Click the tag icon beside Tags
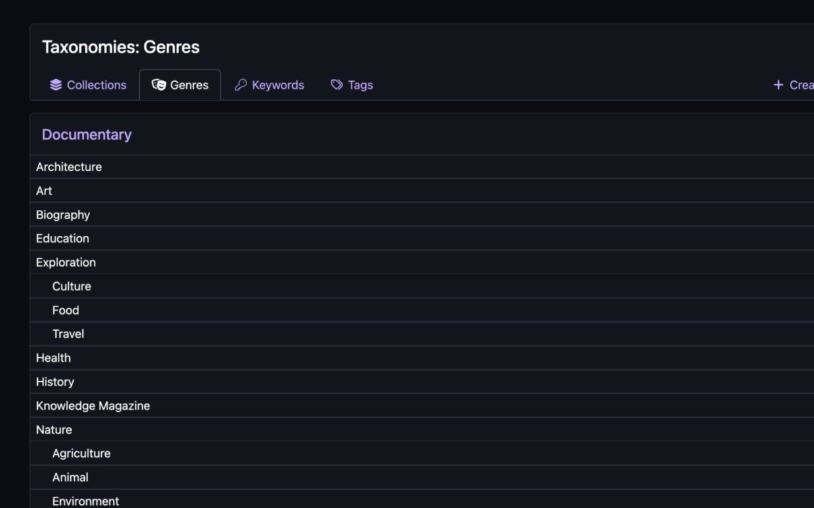This screenshot has height=508, width=814. click(335, 84)
